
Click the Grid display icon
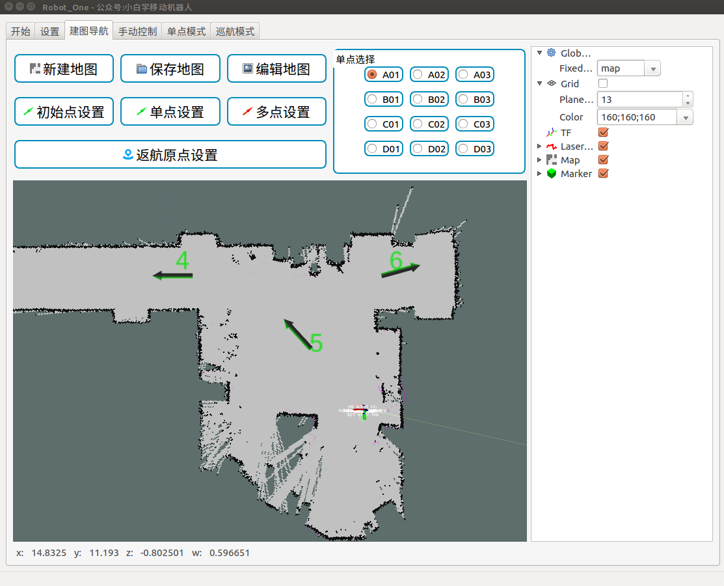pos(552,83)
